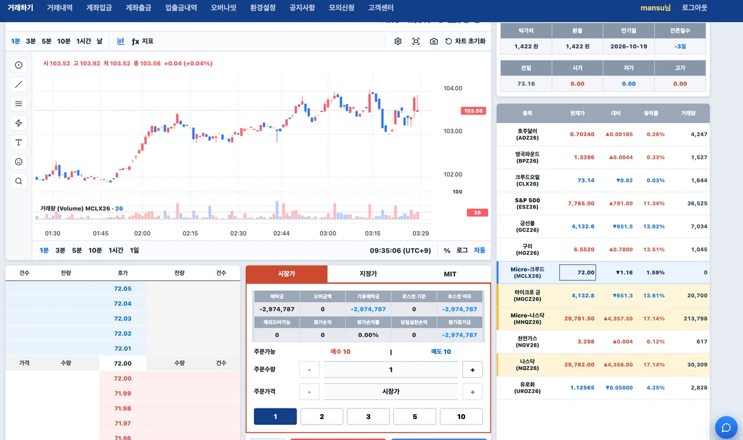The width and height of the screenshot is (743, 440).
Task: Select quantity preset 5
Action: coord(415,416)
